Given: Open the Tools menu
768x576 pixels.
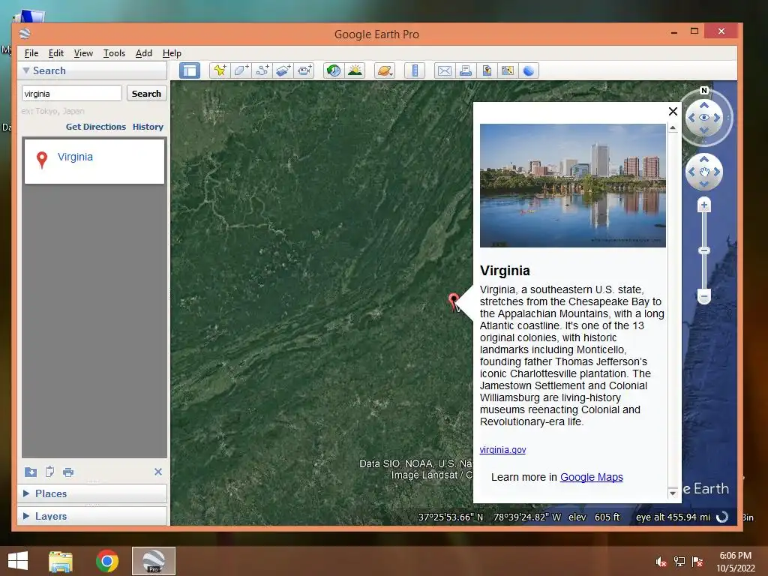Looking at the screenshot, I should click(x=114, y=53).
